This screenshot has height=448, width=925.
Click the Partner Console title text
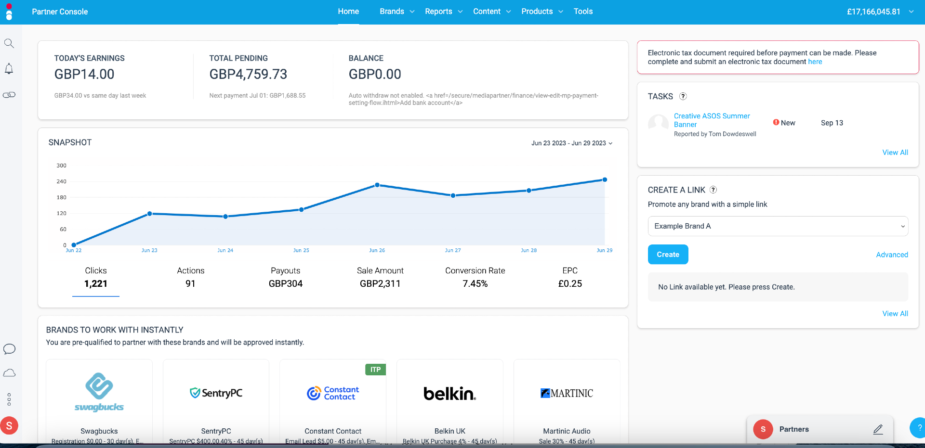60,12
